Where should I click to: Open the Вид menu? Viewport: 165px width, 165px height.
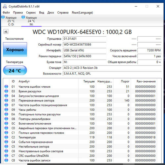42,13
